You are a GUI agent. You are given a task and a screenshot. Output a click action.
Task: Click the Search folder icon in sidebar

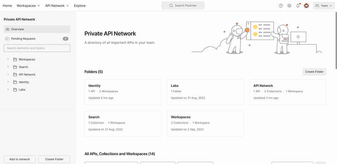pos(15,67)
